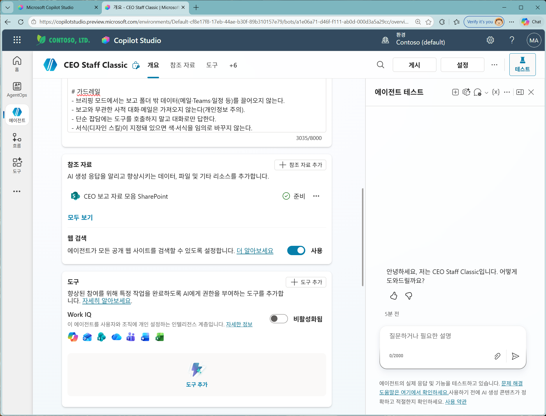
Task: Open Flows (흐름) in the left sidebar
Action: point(17,141)
